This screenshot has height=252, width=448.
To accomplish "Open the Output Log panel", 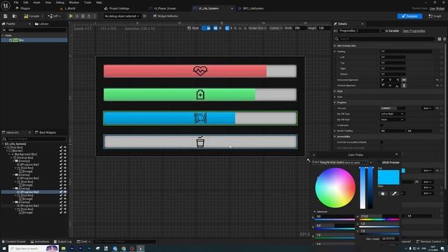I will (x=62, y=241).
